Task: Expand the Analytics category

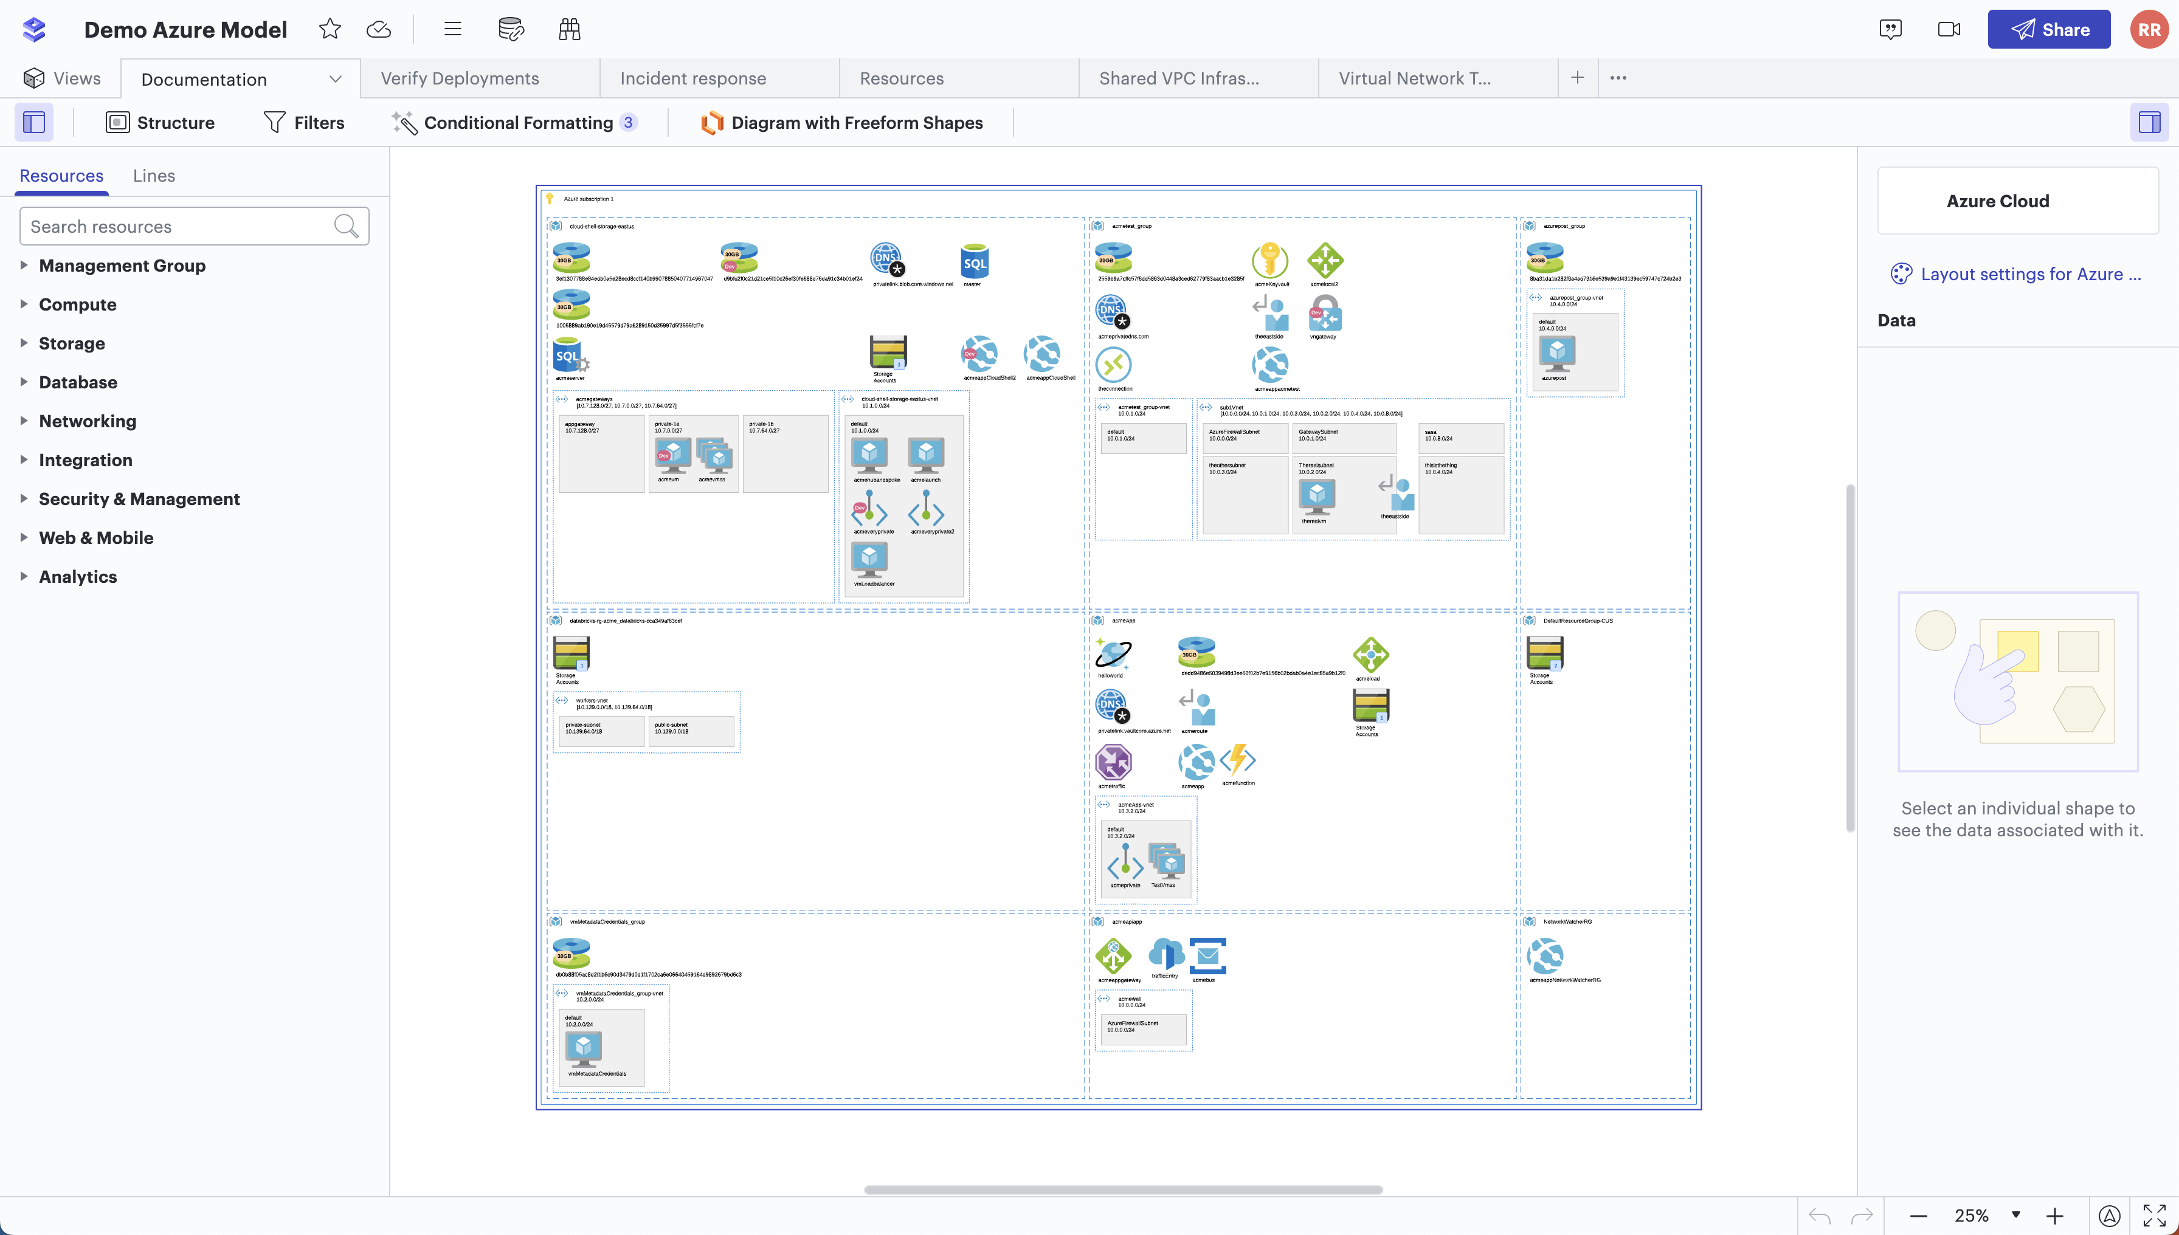Action: [24, 577]
